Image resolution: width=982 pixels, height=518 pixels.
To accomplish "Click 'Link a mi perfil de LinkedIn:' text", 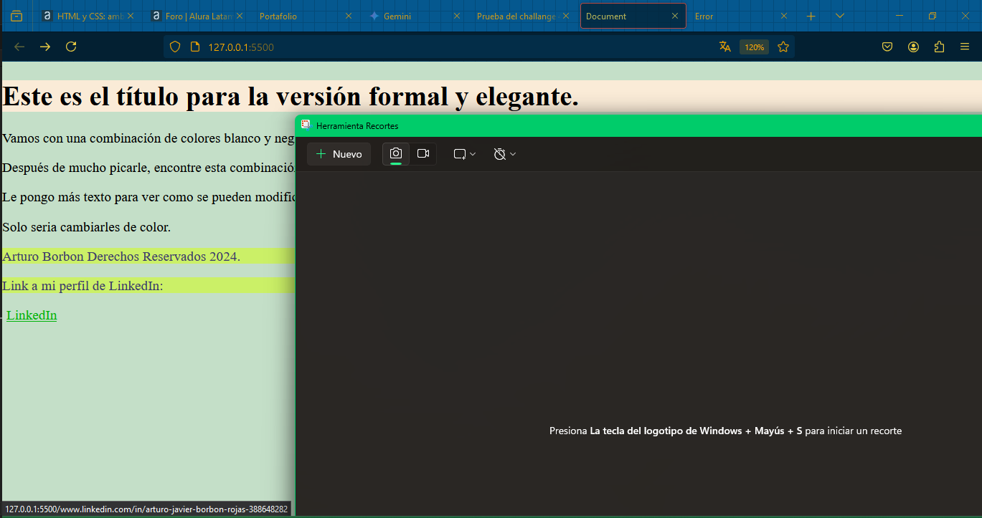I will pos(82,286).
